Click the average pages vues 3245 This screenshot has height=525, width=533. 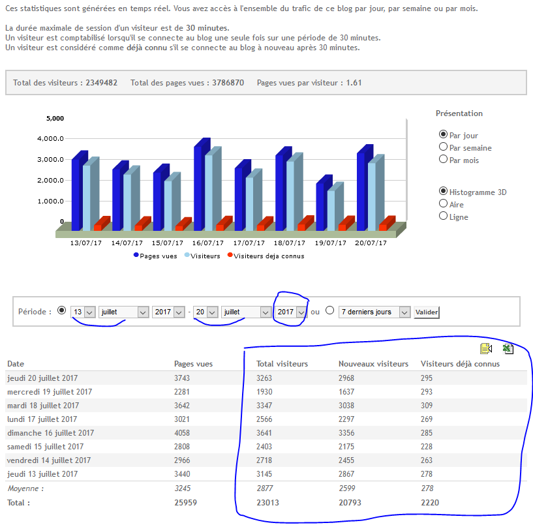183,488
